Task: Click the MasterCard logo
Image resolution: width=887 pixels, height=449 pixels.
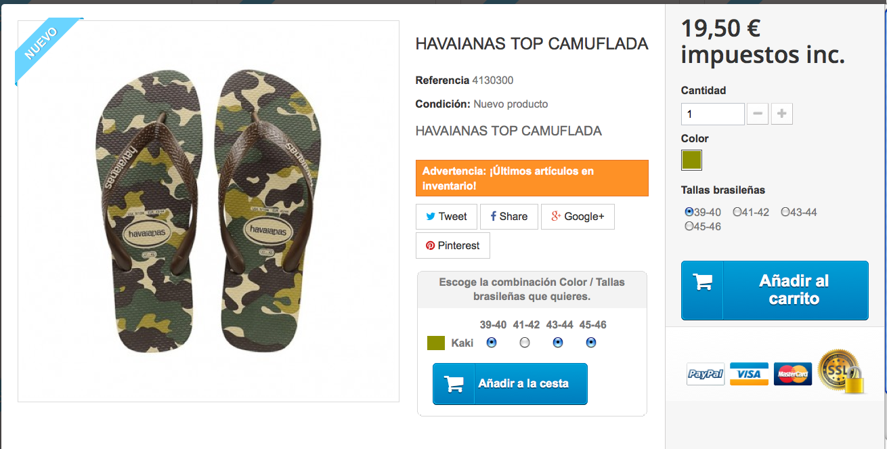Action: click(x=793, y=374)
